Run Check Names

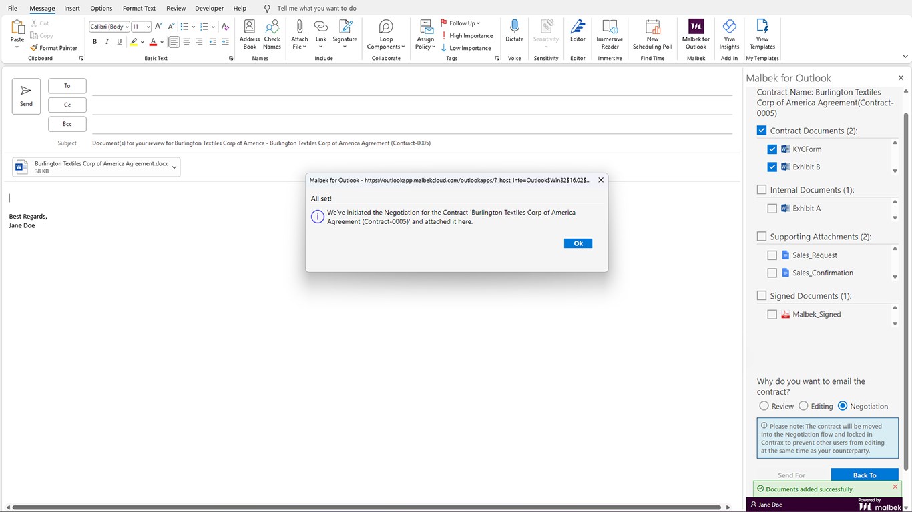click(272, 35)
